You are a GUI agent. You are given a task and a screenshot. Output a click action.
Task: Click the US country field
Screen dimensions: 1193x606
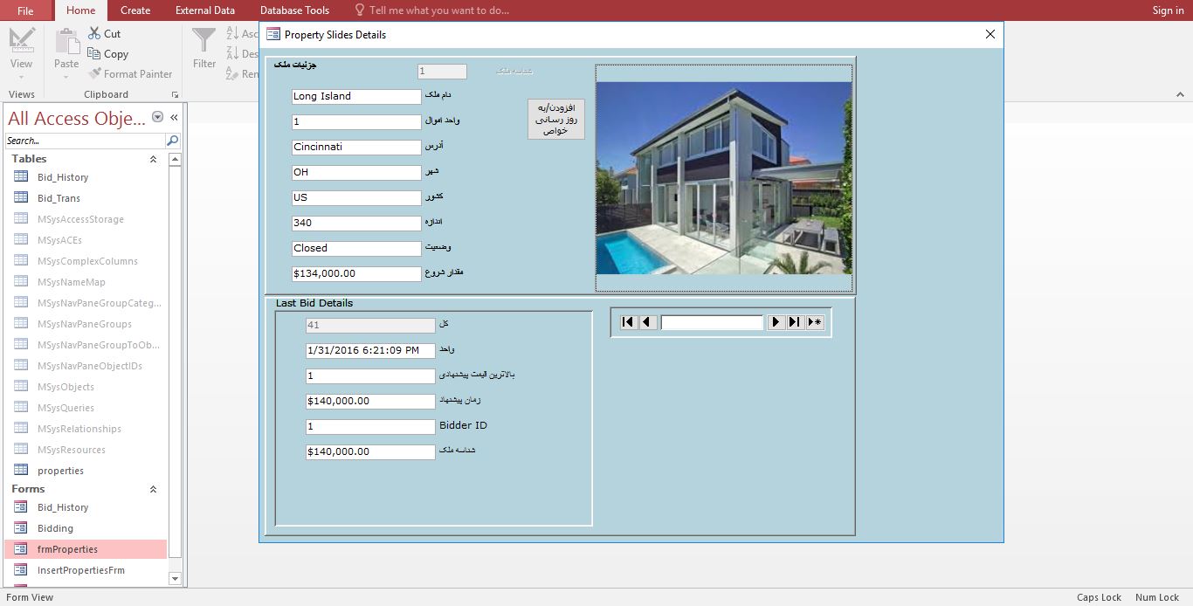pos(356,198)
